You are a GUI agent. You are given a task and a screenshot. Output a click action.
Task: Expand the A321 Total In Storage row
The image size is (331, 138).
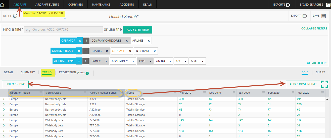[x=4, y=104]
